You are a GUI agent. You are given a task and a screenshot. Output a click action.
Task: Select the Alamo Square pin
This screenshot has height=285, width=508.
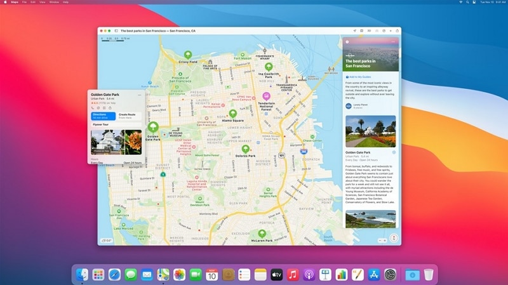pos(232,114)
